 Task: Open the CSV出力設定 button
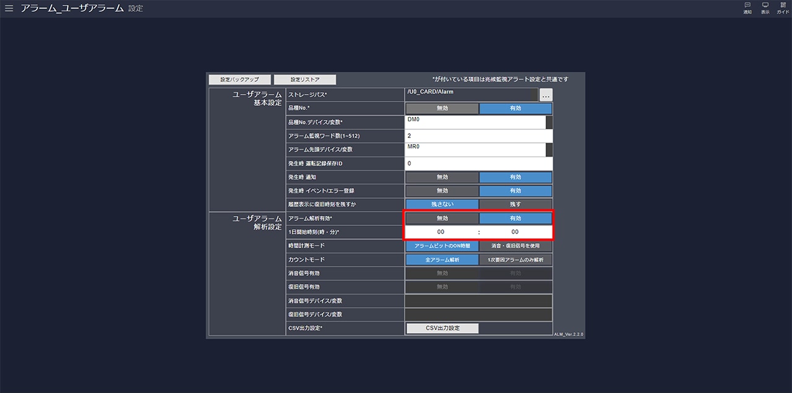[x=442, y=328]
